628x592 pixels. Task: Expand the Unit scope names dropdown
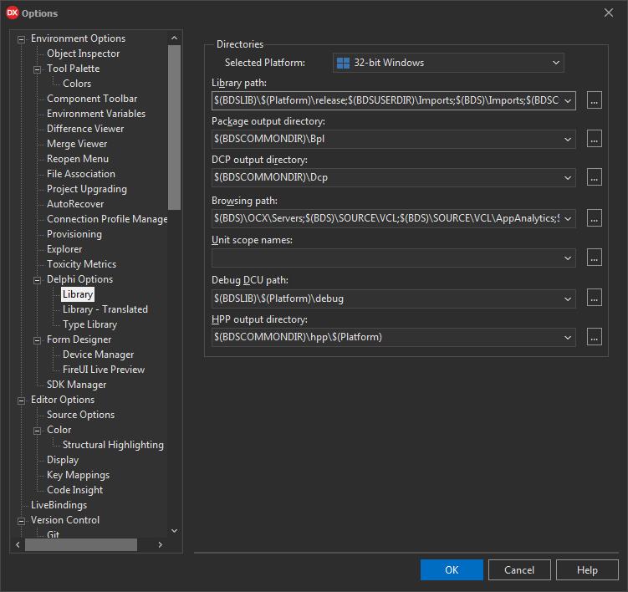tap(568, 258)
